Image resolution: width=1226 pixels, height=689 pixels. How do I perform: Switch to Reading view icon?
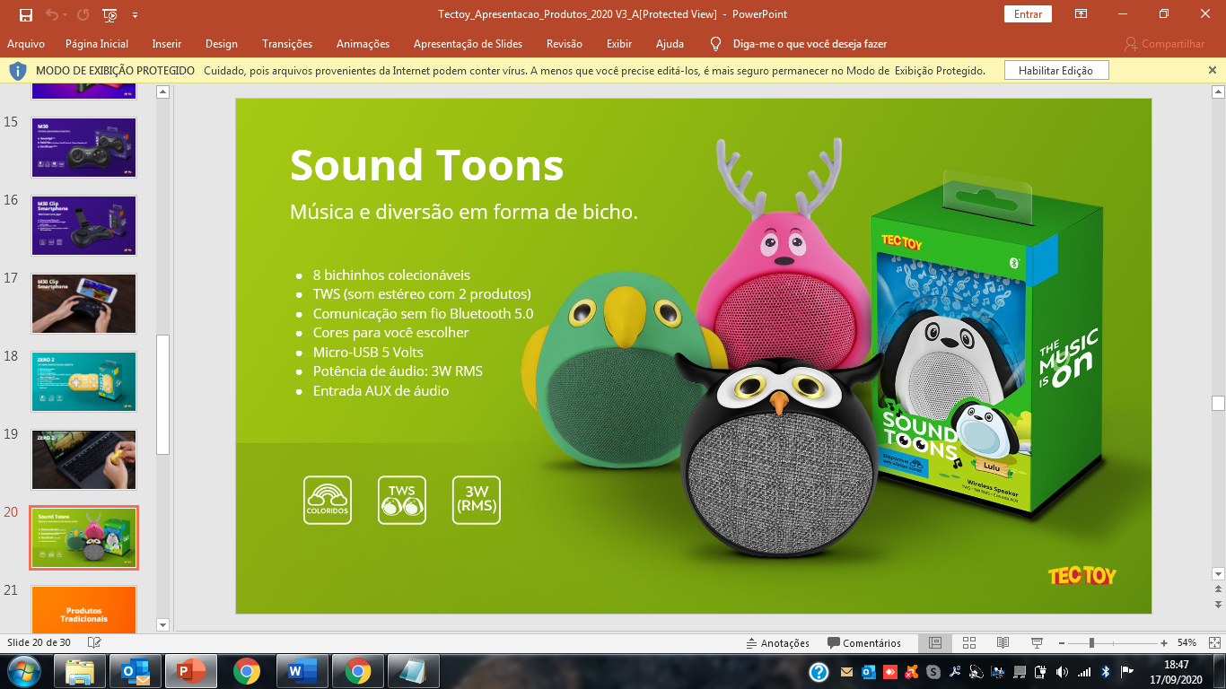pyautogui.click(x=1003, y=643)
